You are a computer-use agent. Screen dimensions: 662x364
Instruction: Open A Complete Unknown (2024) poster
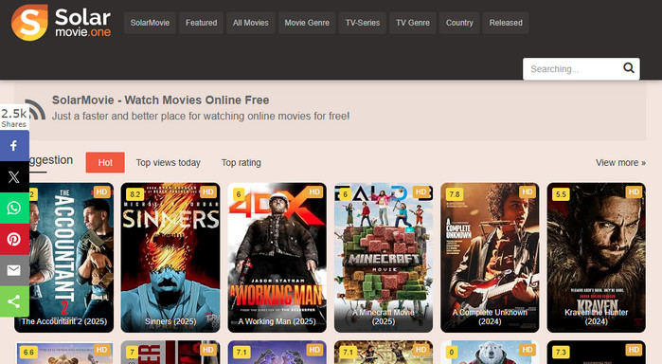490,258
